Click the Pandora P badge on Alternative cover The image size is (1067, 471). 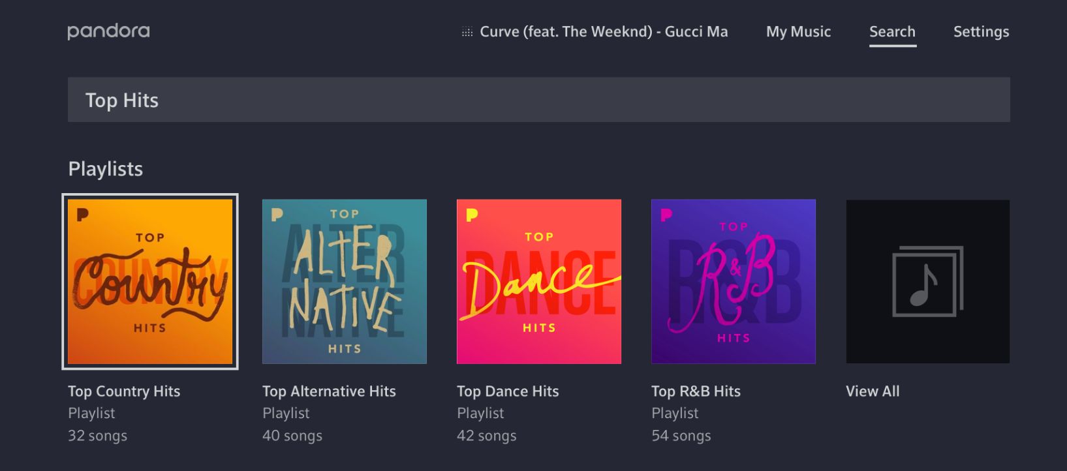pyautogui.click(x=277, y=215)
